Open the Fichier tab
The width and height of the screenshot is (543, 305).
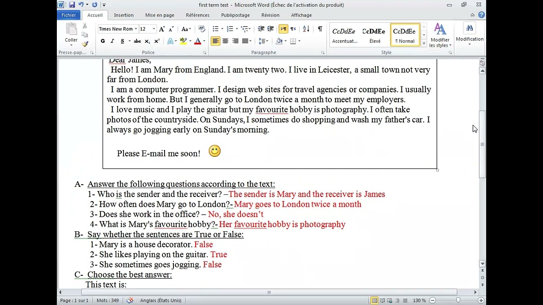click(68, 15)
